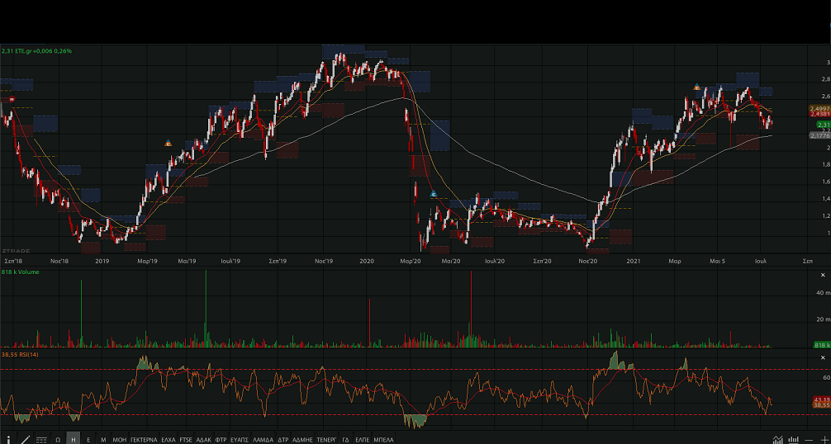
Task: Select the daily Η timeframe
Action: [74, 440]
